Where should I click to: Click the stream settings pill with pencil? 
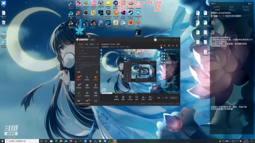(x=105, y=47)
